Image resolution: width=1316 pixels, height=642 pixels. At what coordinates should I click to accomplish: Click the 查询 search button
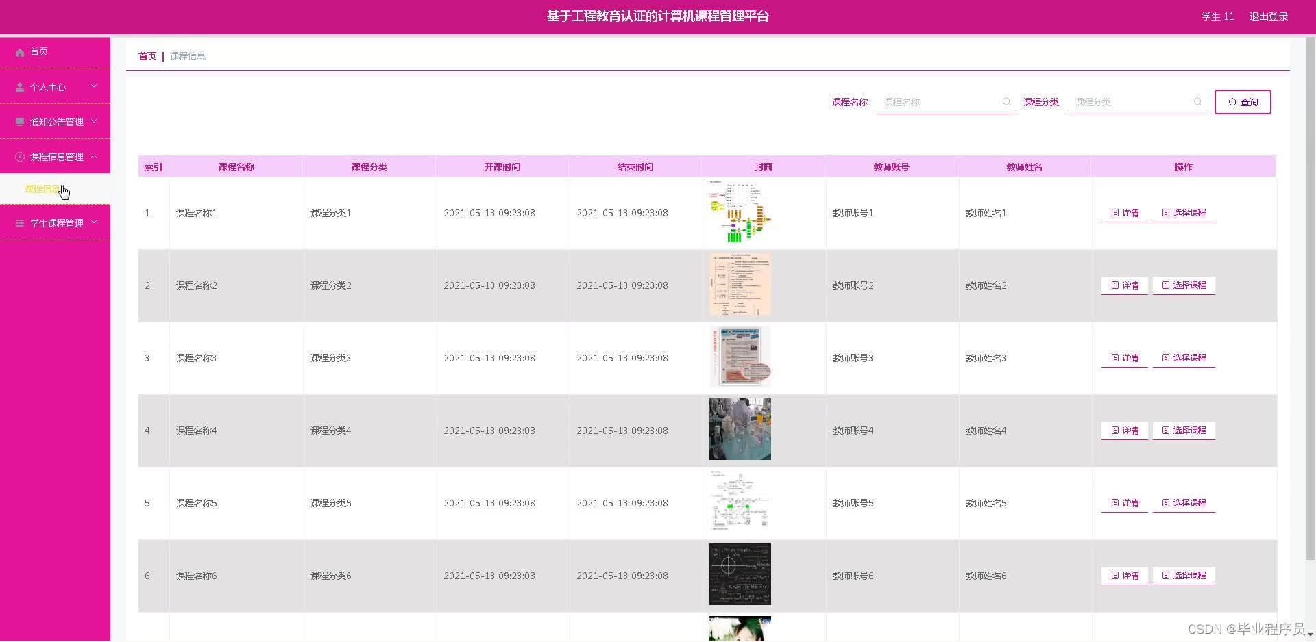pos(1243,102)
